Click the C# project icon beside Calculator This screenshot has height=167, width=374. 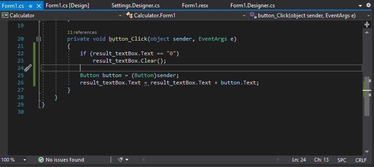pos(5,16)
